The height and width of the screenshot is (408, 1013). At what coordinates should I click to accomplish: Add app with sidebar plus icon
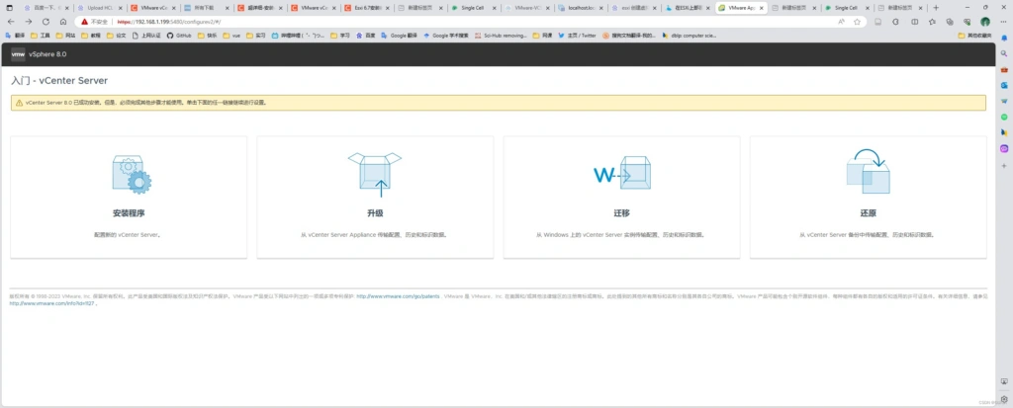[1004, 165]
